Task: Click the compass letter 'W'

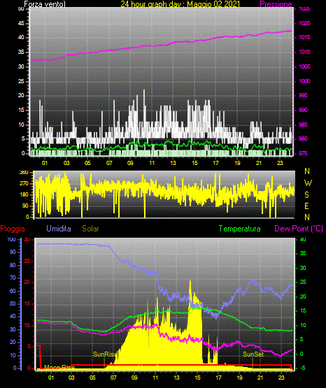Action: 308,183
